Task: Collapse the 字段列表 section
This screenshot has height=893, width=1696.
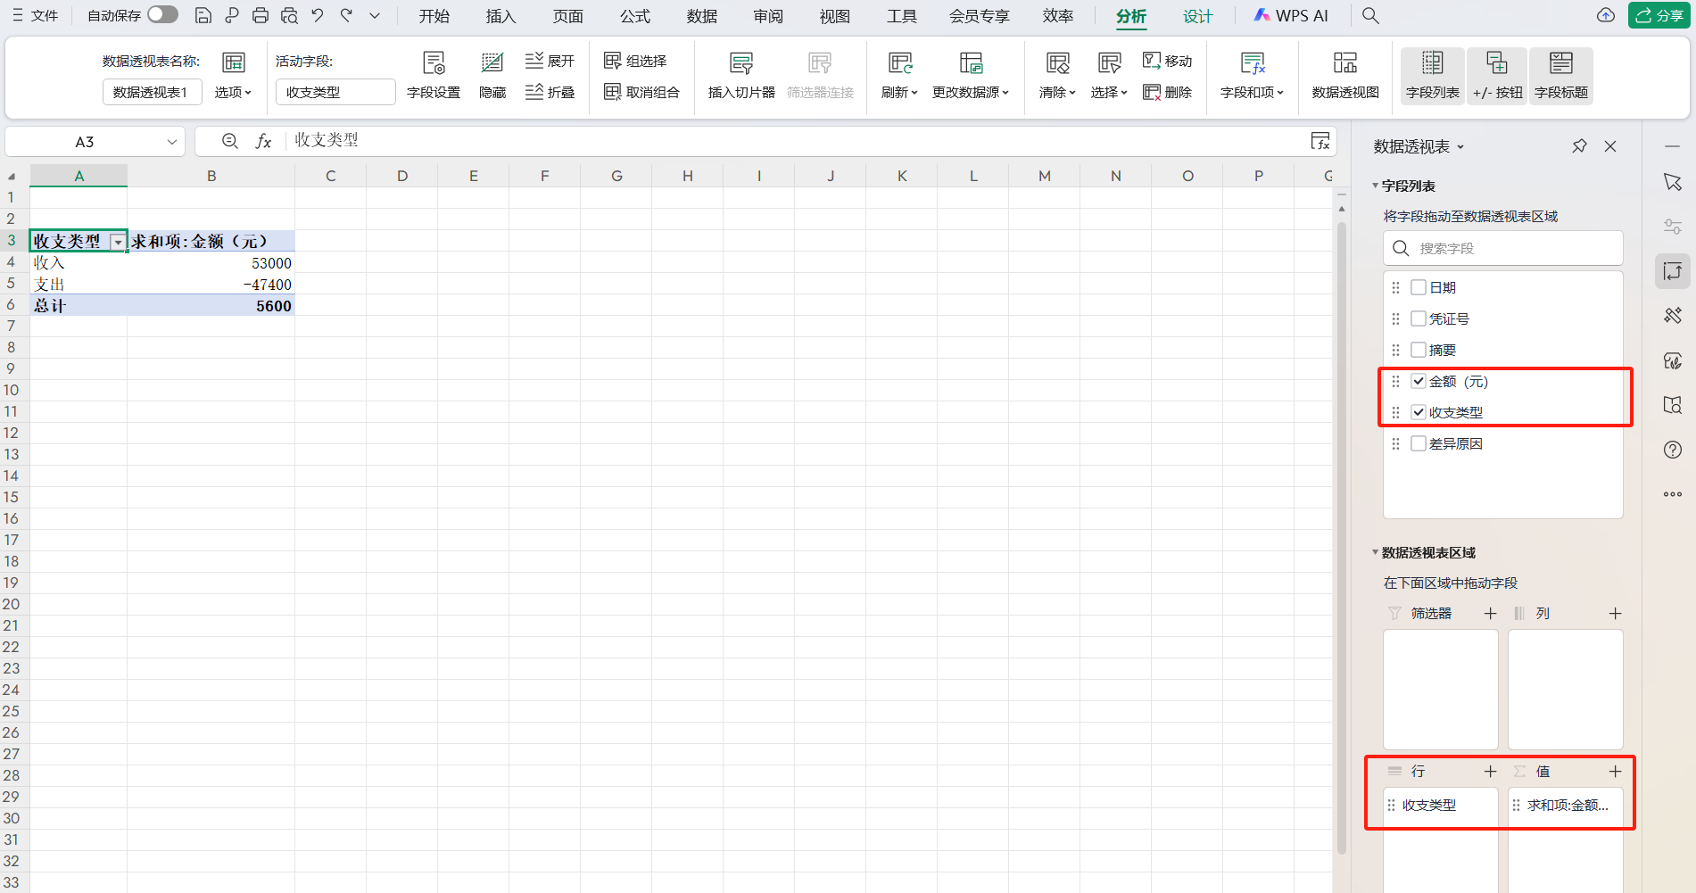Action: [1376, 186]
